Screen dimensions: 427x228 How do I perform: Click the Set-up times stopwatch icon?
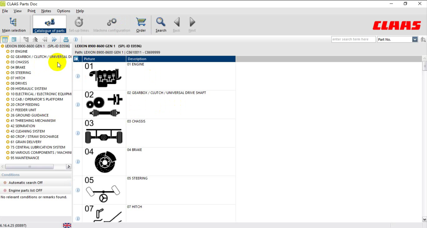click(x=79, y=22)
